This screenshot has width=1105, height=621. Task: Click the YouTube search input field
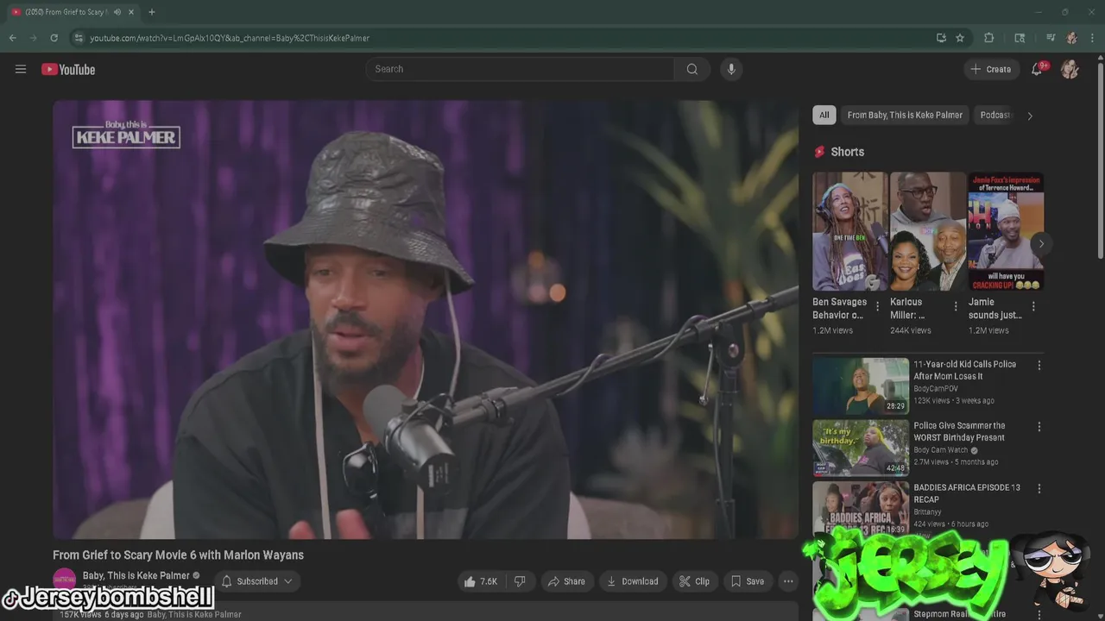(521, 69)
